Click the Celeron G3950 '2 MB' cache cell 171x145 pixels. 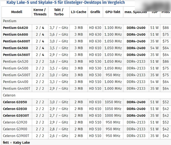79,102
